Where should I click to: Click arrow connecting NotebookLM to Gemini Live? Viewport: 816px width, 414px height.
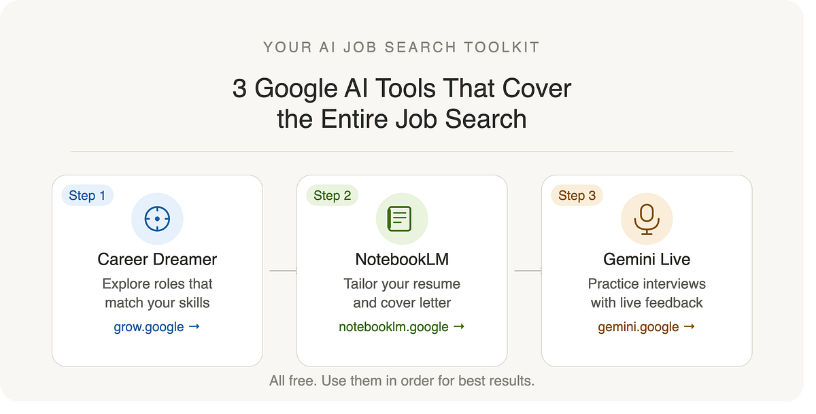pos(528,271)
